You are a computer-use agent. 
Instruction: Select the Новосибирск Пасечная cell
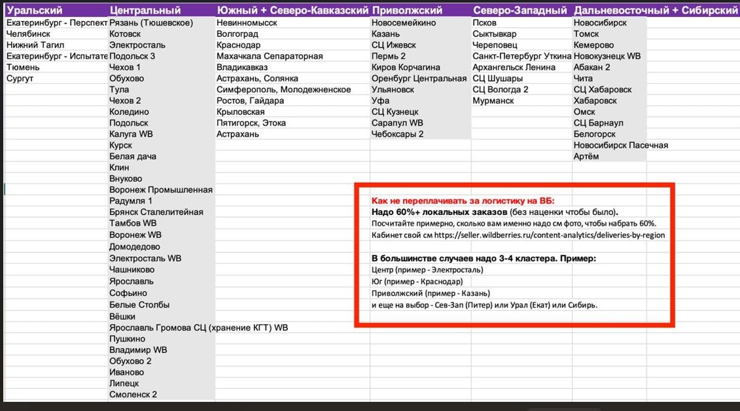(x=621, y=145)
